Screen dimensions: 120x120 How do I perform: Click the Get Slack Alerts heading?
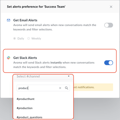(x=25, y=58)
